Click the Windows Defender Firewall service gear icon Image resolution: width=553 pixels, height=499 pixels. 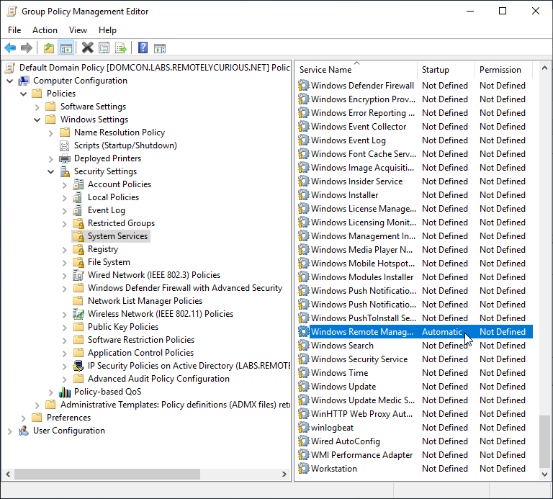[303, 86]
